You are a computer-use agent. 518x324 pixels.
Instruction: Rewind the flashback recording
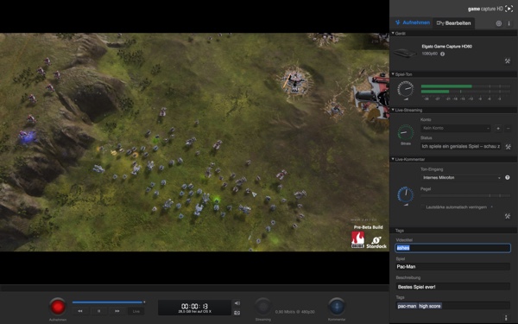click(80, 311)
